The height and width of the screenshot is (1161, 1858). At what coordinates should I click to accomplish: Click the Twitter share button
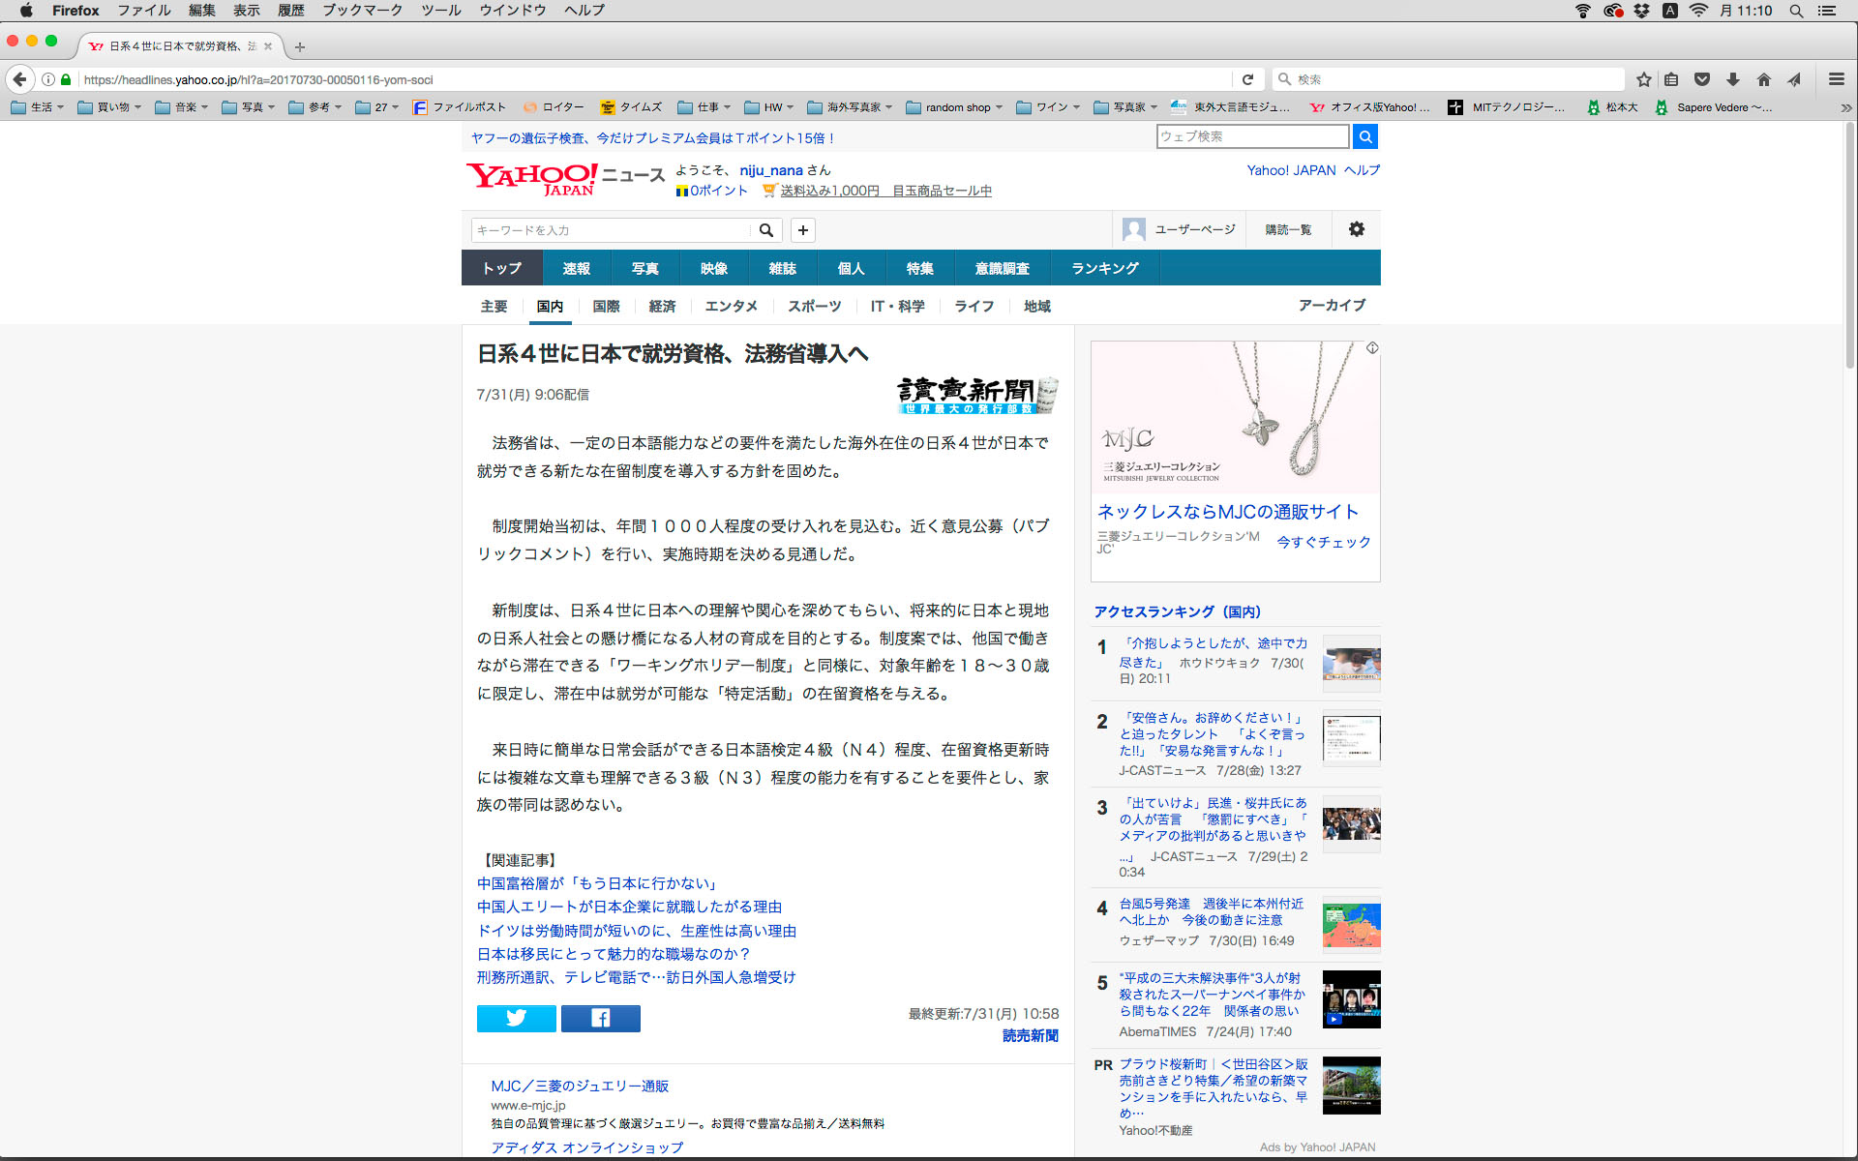pyautogui.click(x=516, y=1018)
